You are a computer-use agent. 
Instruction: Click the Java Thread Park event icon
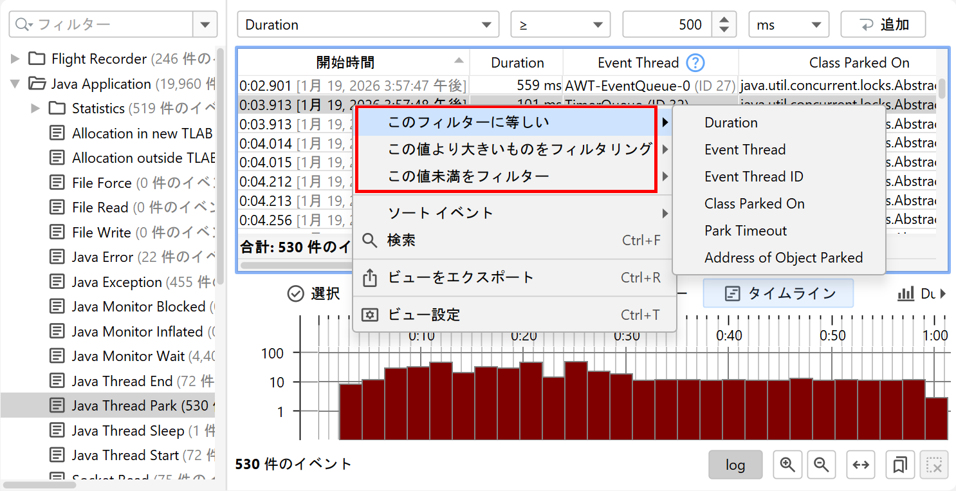(x=58, y=406)
